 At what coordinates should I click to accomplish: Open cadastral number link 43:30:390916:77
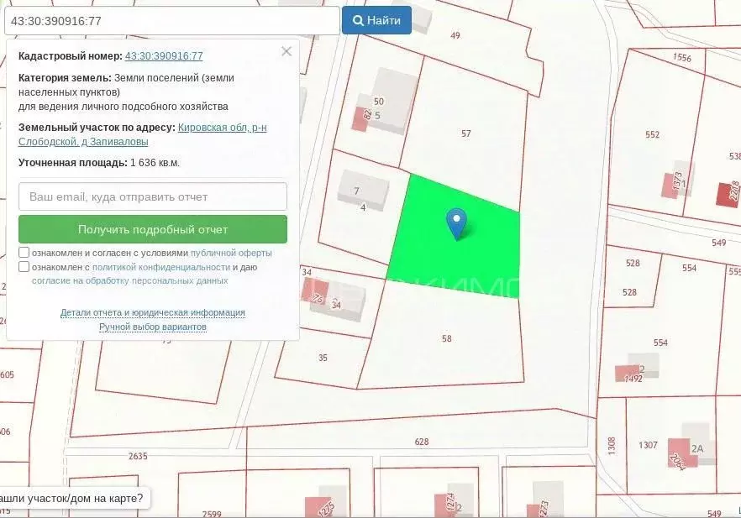pos(164,56)
